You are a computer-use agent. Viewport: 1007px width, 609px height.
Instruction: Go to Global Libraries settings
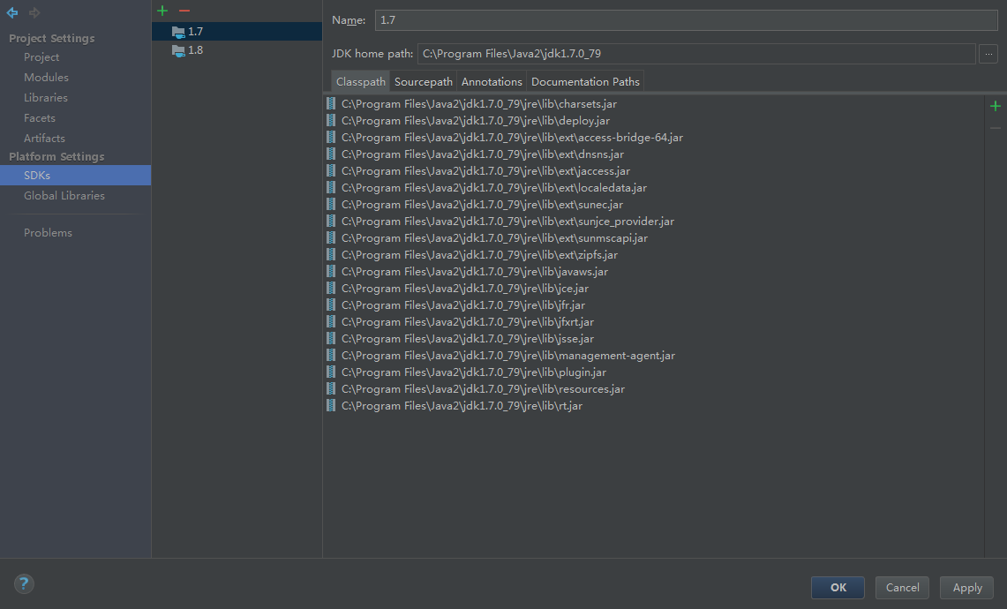tap(64, 196)
